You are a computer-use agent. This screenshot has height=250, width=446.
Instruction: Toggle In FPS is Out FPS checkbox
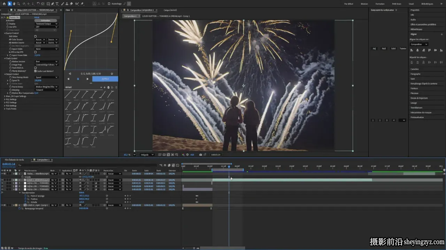(x=35, y=52)
